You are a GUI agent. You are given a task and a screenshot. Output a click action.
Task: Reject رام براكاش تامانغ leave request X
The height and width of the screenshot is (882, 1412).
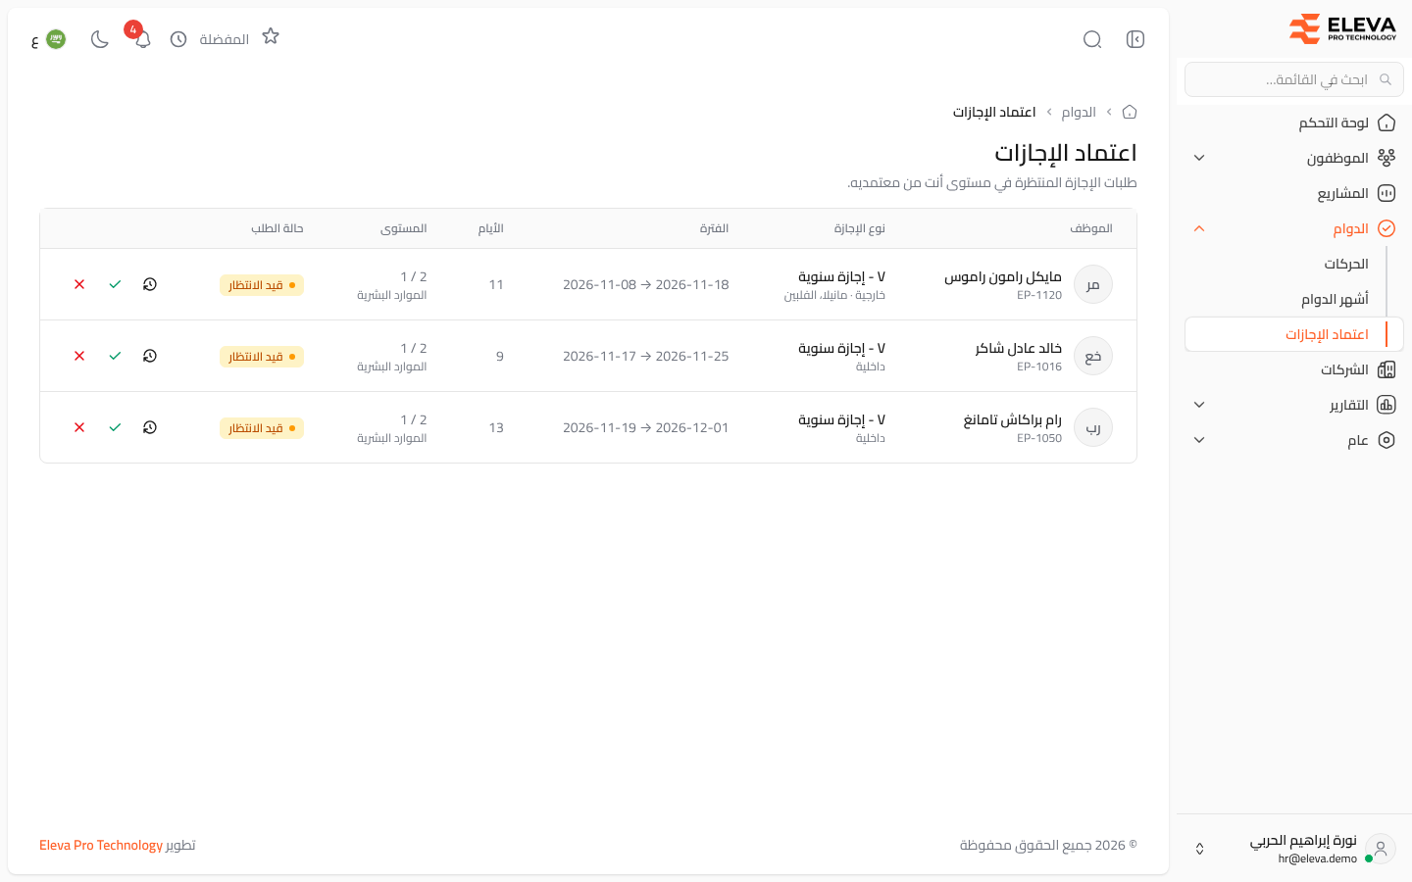tap(79, 427)
